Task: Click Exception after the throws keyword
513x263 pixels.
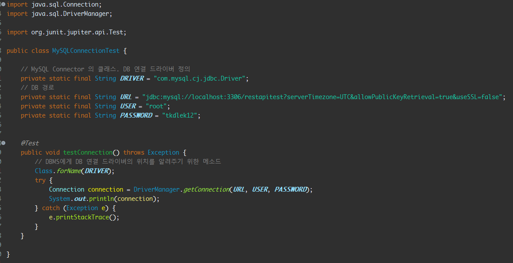Action: 163,153
